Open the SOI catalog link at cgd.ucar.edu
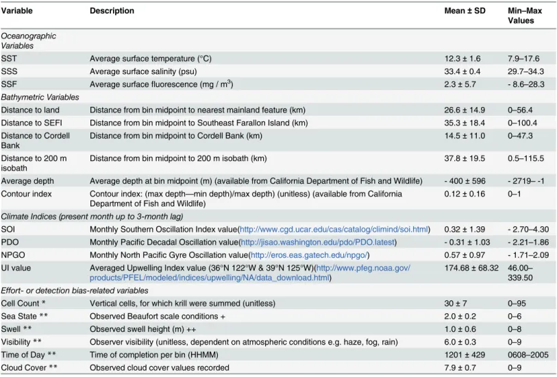 click(x=334, y=230)
